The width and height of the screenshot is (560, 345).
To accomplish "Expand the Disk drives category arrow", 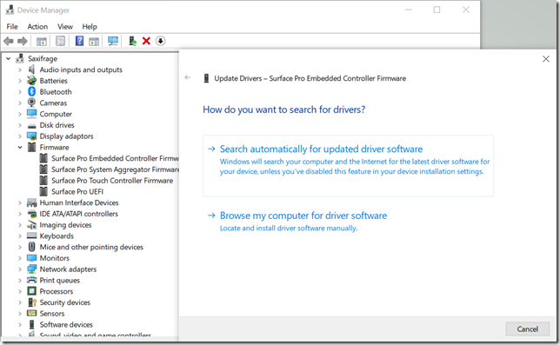I will pyautogui.click(x=20, y=125).
